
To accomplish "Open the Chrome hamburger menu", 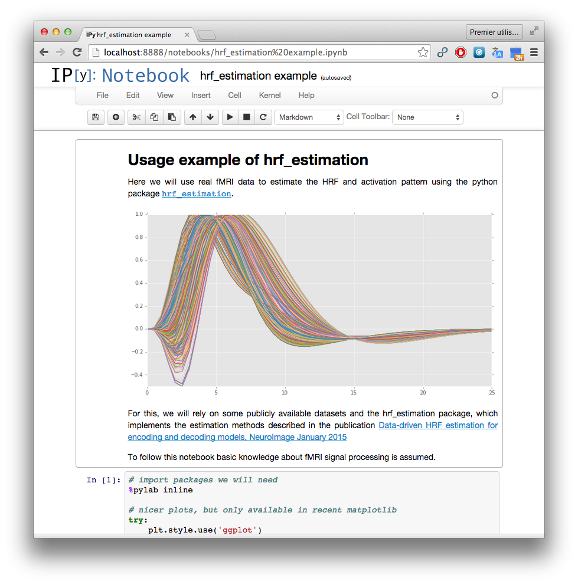I will (x=534, y=52).
